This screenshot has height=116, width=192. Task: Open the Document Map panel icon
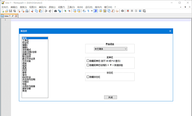coord(105,11)
